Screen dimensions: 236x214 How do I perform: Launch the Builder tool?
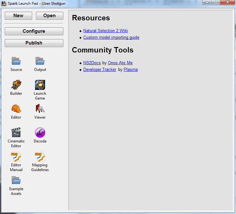(x=16, y=85)
